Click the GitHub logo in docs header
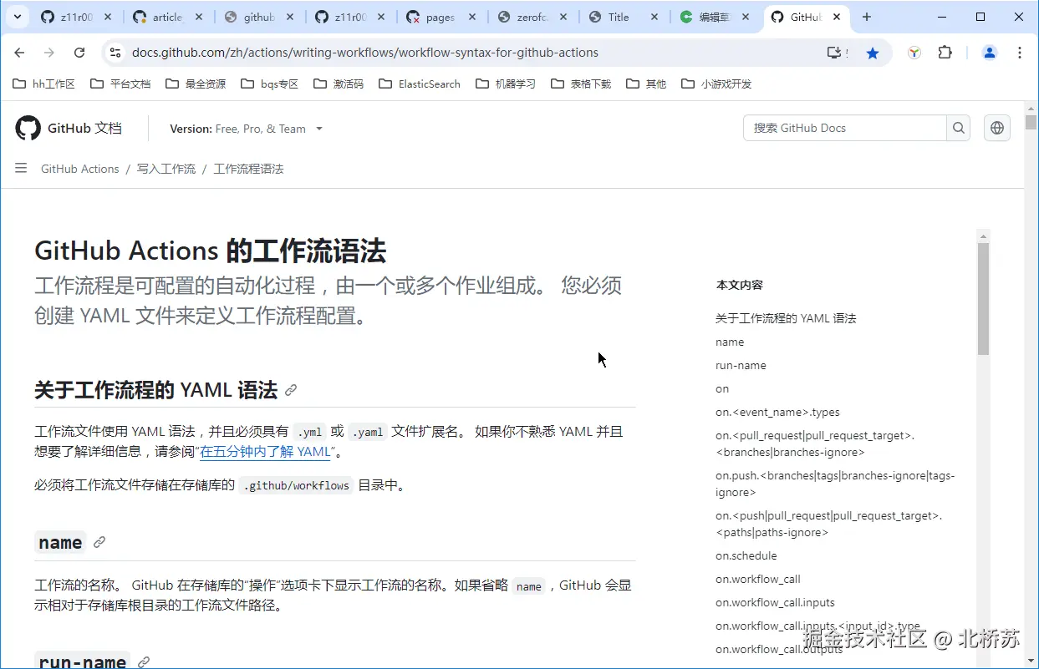The image size is (1039, 669). point(28,128)
